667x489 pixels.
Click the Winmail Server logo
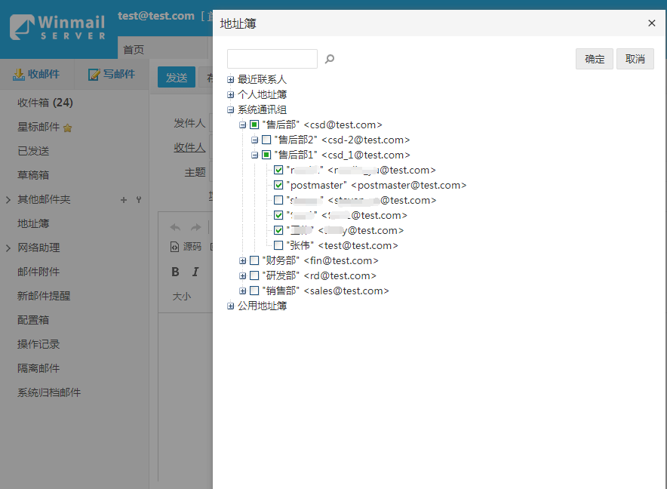58,27
